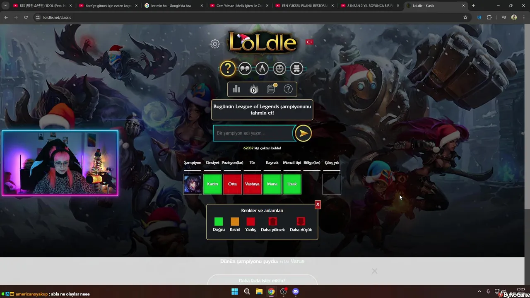Dismiss the bottom banner with the X
530x298 pixels.
(x=374, y=271)
